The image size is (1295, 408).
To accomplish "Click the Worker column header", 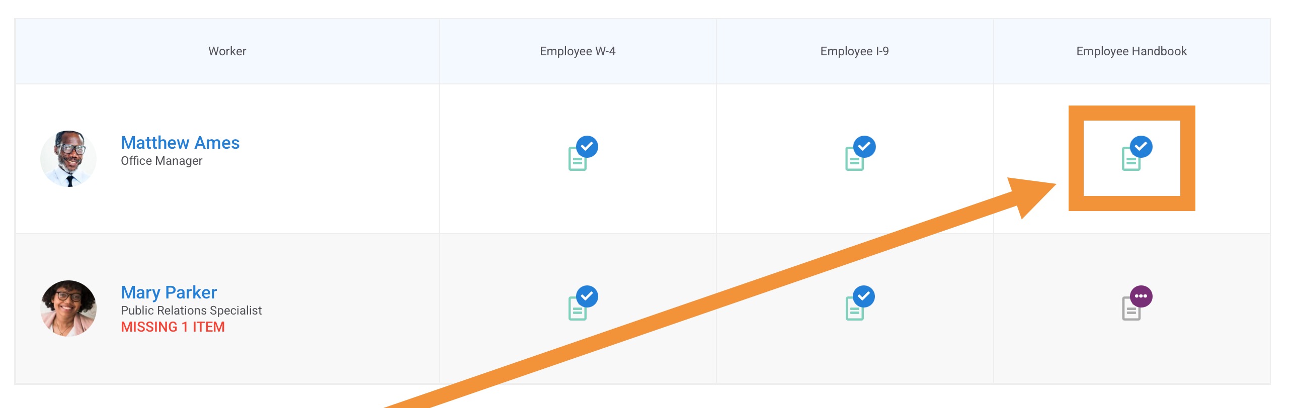I will click(x=227, y=51).
